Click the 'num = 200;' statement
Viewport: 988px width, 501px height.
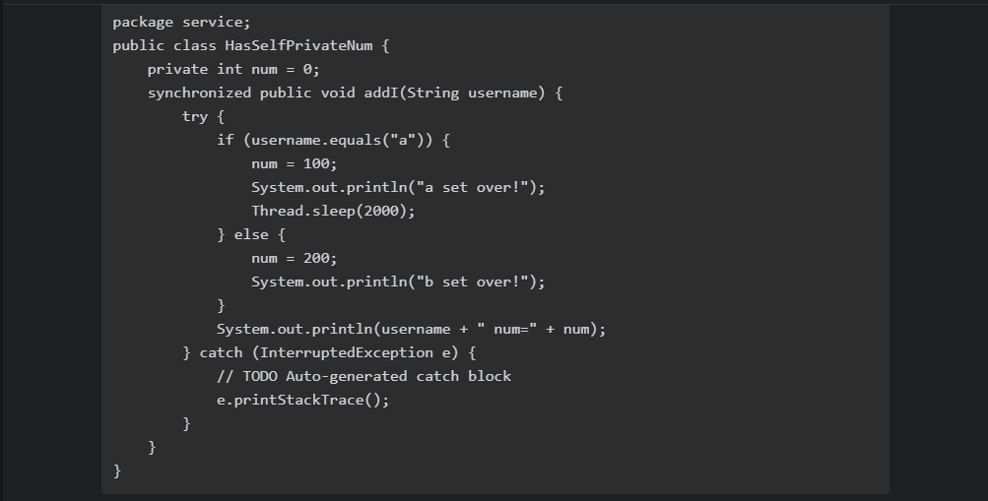[295, 258]
